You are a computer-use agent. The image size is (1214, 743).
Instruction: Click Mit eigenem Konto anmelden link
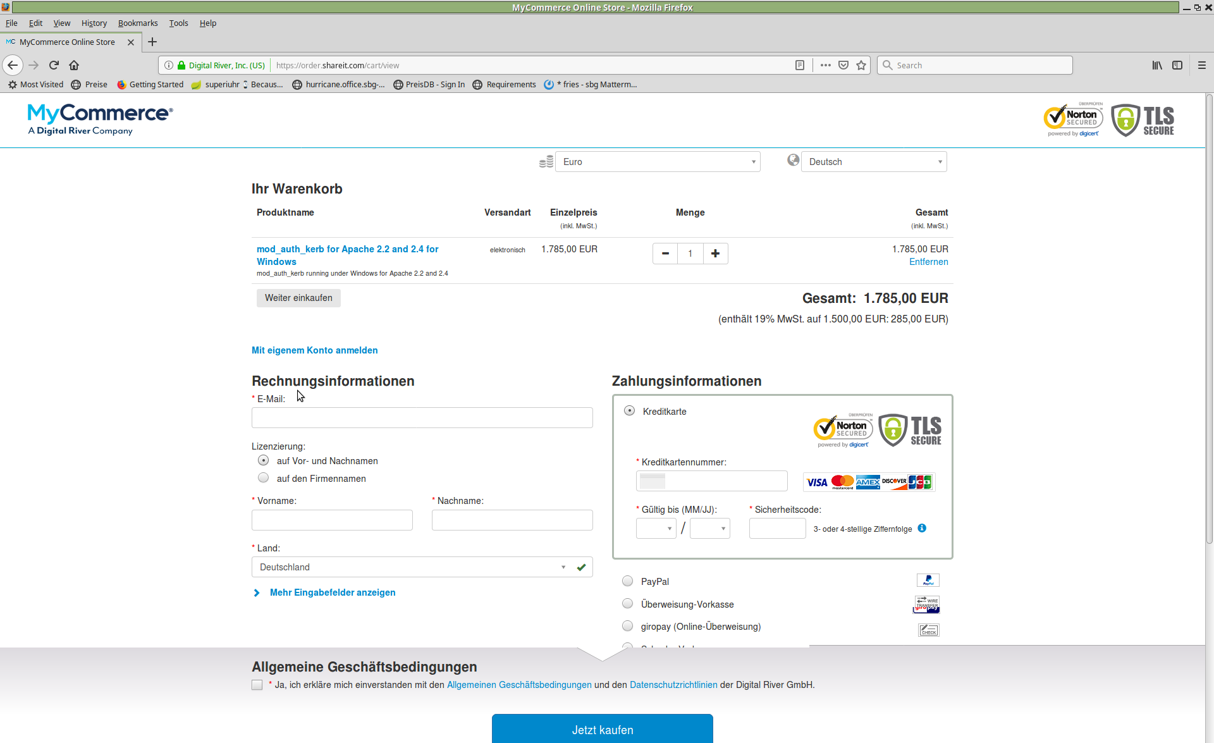click(315, 350)
